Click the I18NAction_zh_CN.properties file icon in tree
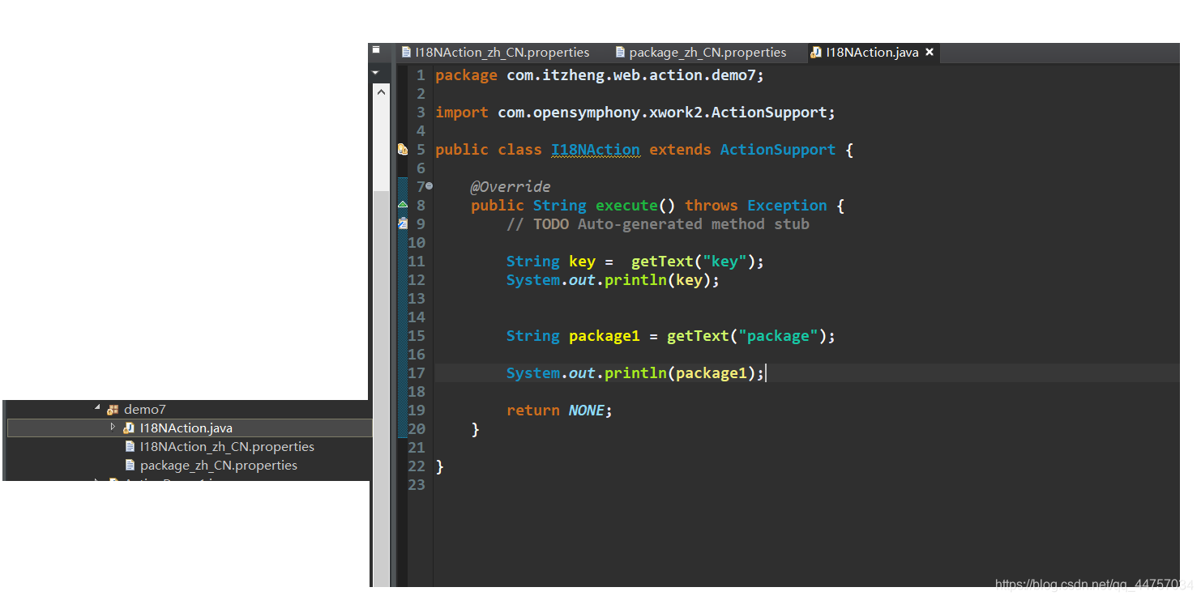The height and width of the screenshot is (600, 1201). [x=130, y=446]
